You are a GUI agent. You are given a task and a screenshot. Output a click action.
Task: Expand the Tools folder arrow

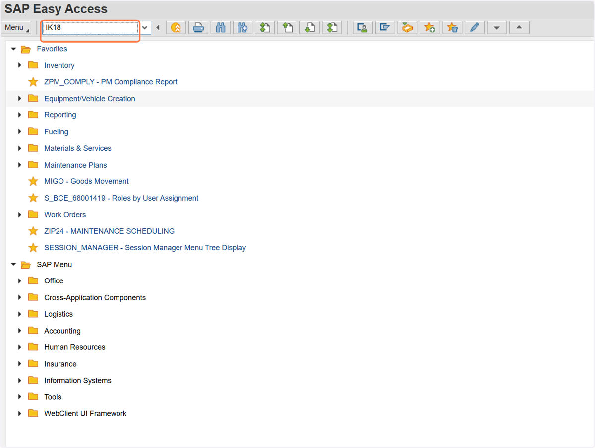tap(20, 397)
